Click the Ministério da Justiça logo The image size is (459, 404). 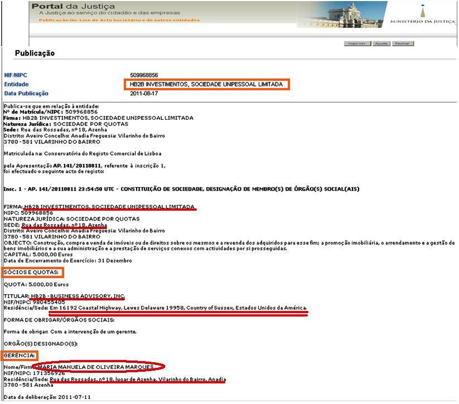423,14
